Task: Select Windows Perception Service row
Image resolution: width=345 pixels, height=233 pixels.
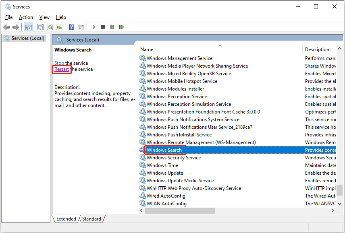Action: tap(238, 97)
